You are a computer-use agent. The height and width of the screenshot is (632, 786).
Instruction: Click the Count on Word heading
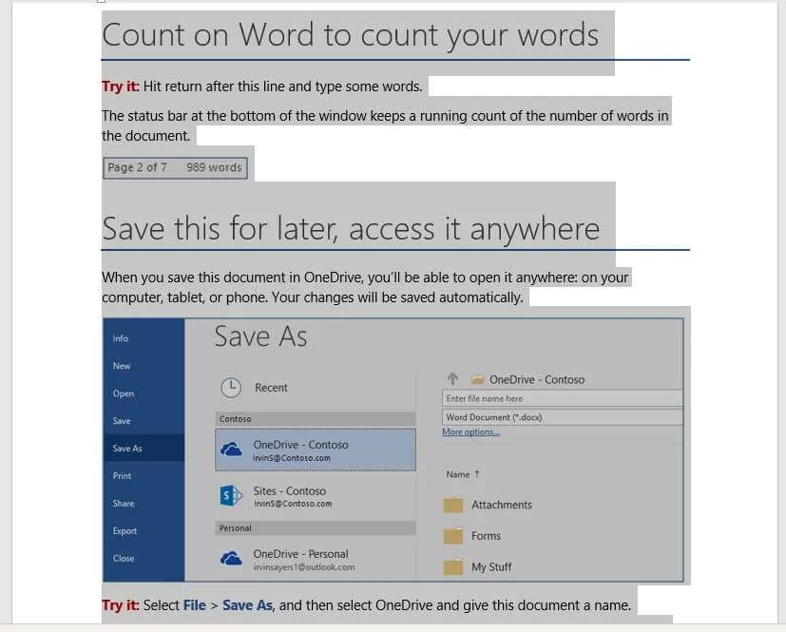pyautogui.click(x=351, y=35)
